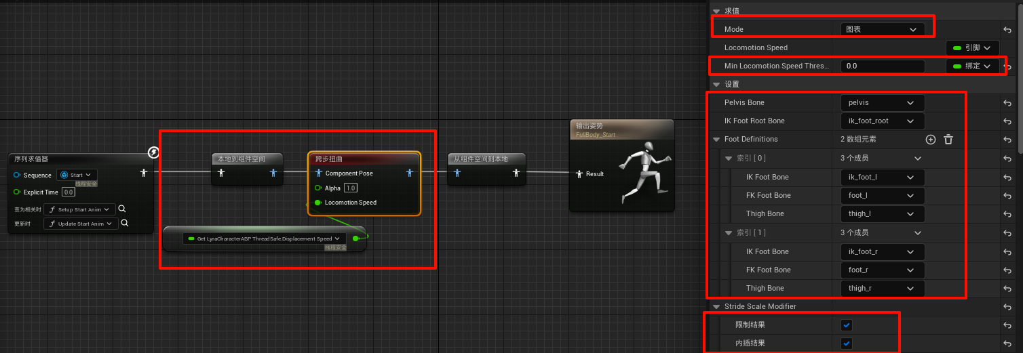Click the Alpha value field showing 1.0

350,188
